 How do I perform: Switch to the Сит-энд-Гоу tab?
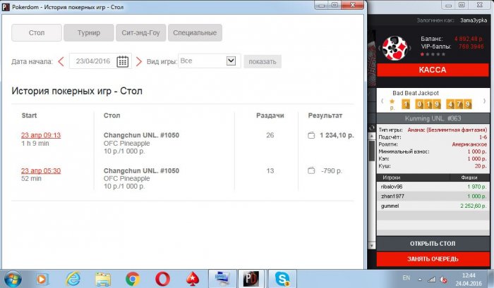pyautogui.click(x=141, y=32)
